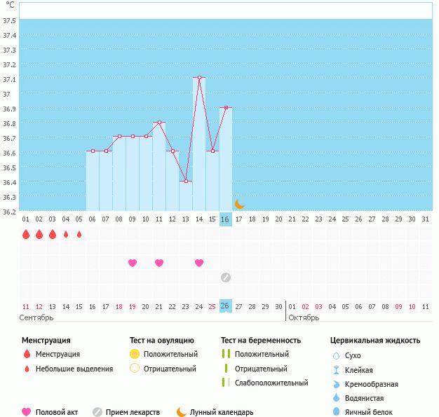Click the gray medication icon on day 16
Image resolution: width=439 pixels, height=417 pixels.
(x=225, y=278)
